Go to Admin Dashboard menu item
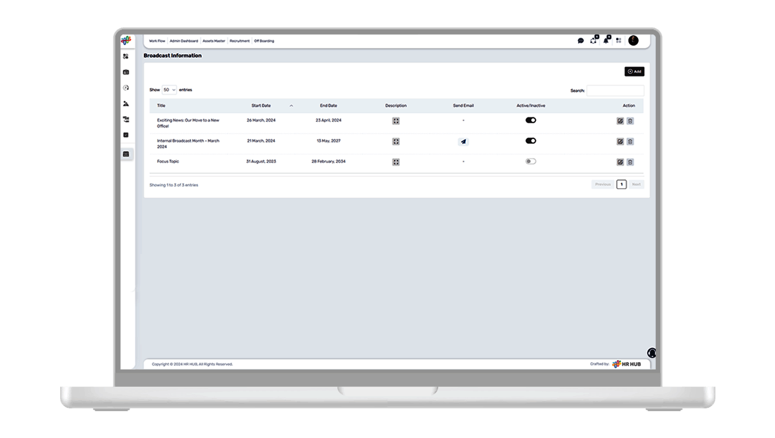The width and height of the screenshot is (775, 438). coord(184,41)
